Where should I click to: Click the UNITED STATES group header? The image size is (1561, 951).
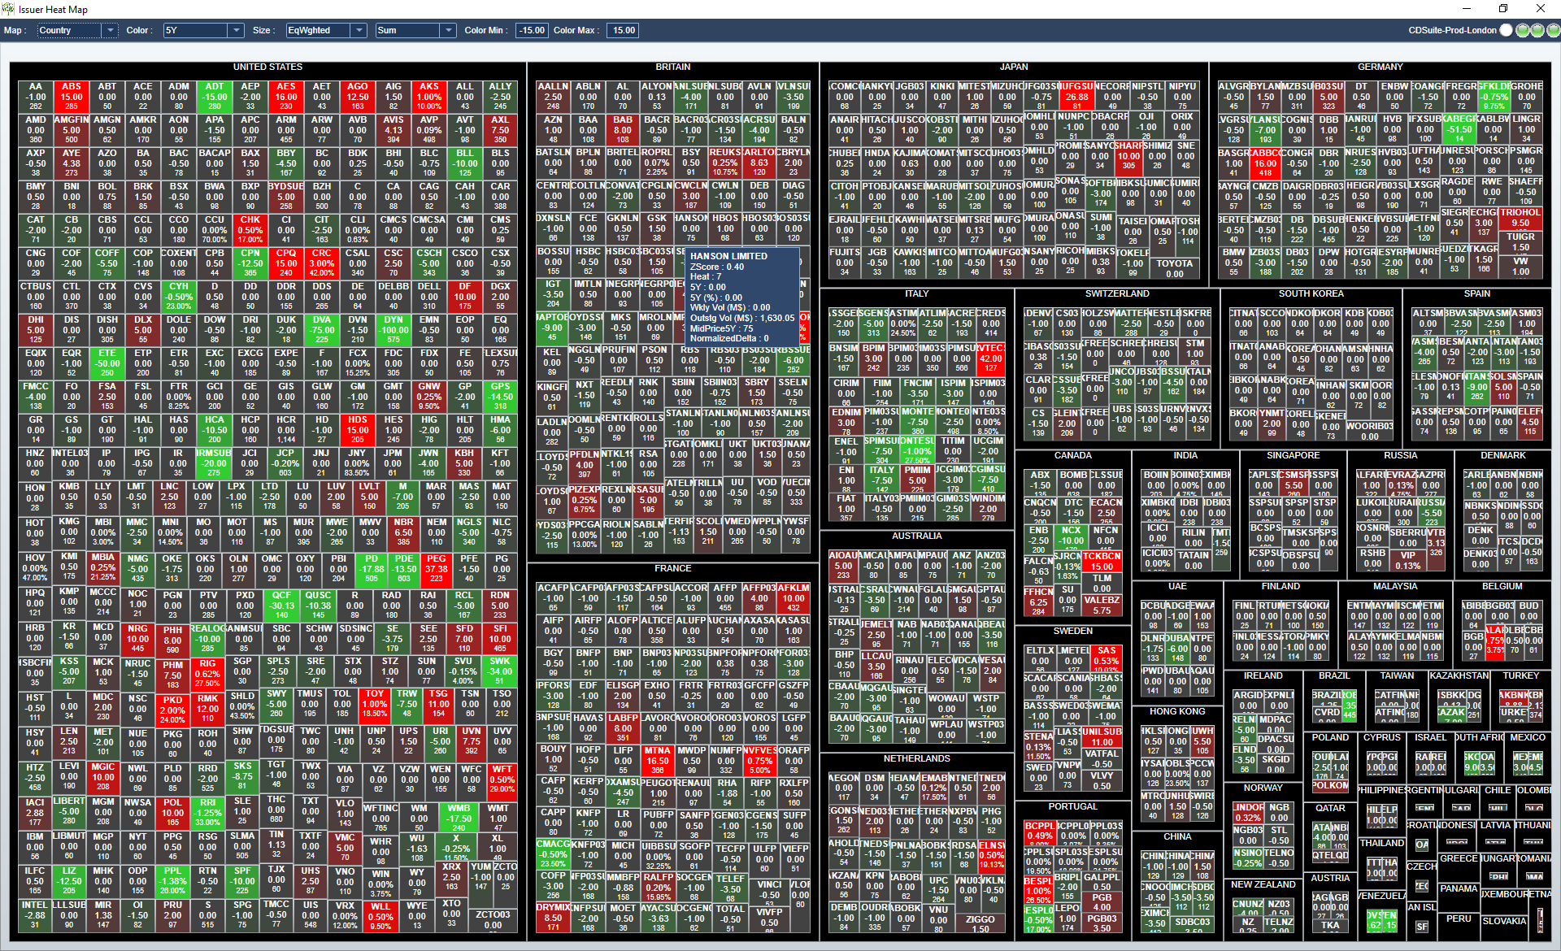tap(267, 67)
